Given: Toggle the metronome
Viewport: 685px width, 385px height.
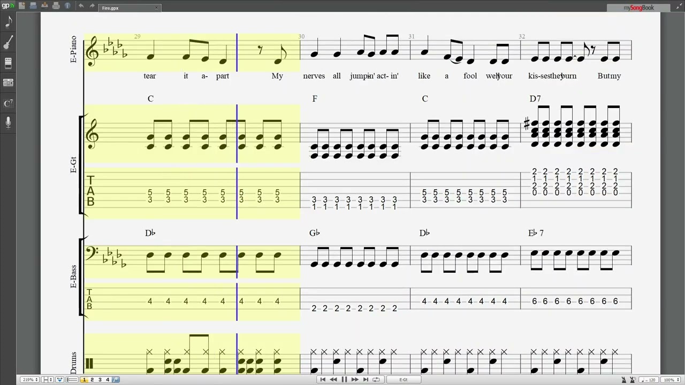Looking at the screenshot, I should point(624,380).
